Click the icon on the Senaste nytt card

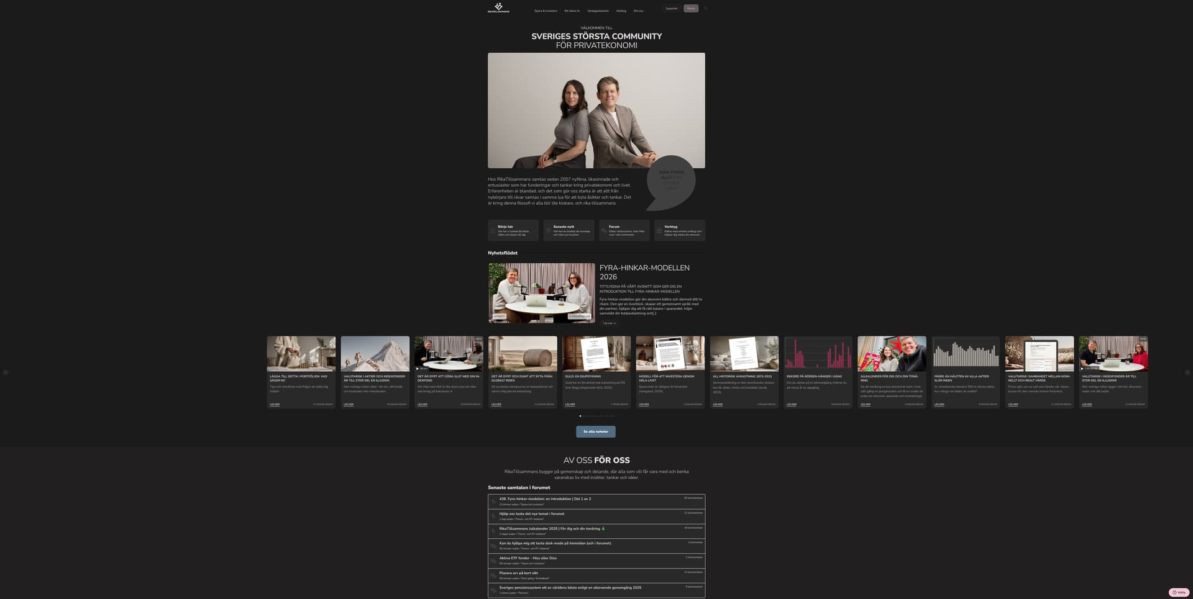click(x=549, y=231)
